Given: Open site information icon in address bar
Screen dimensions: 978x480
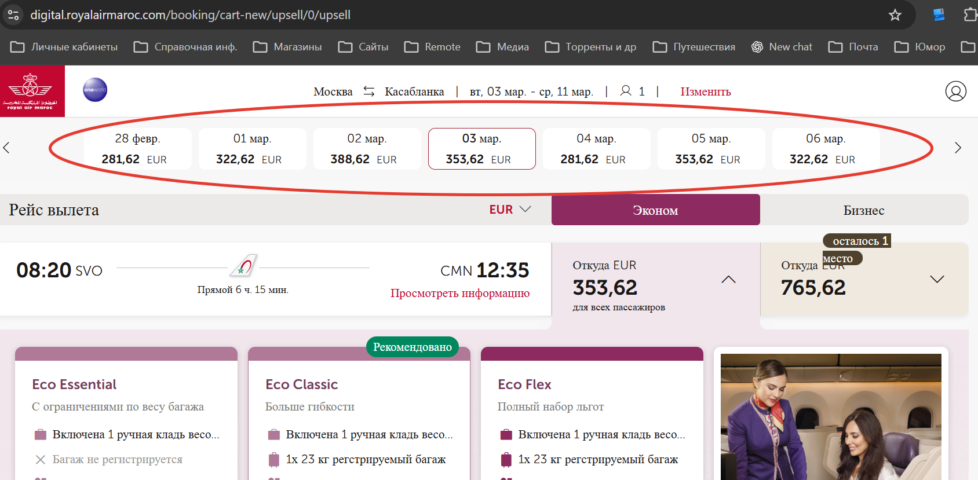Looking at the screenshot, I should pyautogui.click(x=13, y=15).
